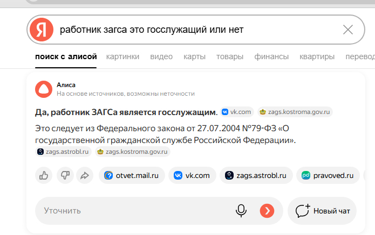Open the otvet.mail.ru source chip
Screen dimensions: 375x235
pyautogui.click(x=131, y=175)
